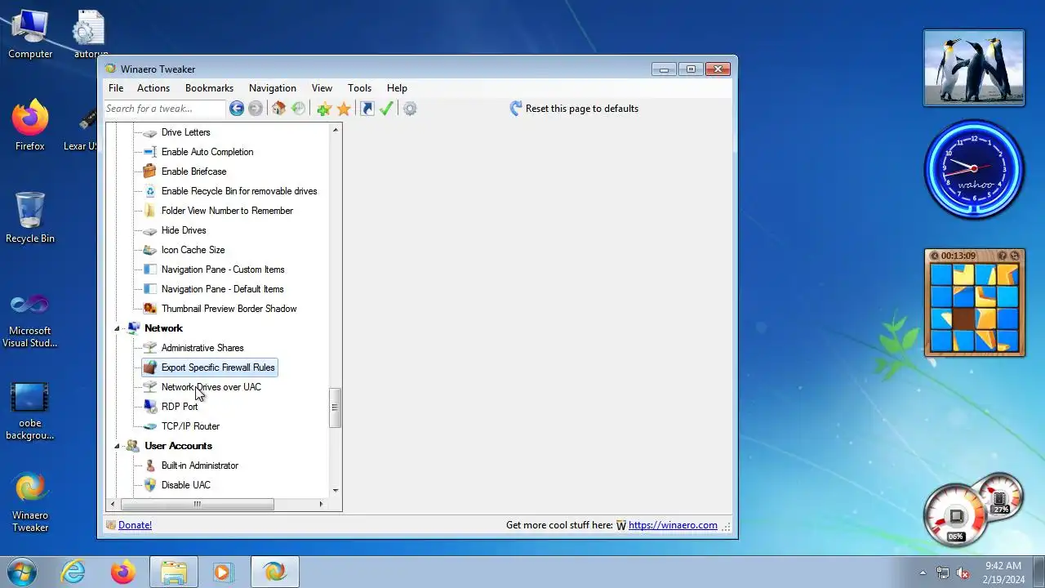Click the Start orb button
Screen dimensions: 1045x588
click(x=20, y=572)
